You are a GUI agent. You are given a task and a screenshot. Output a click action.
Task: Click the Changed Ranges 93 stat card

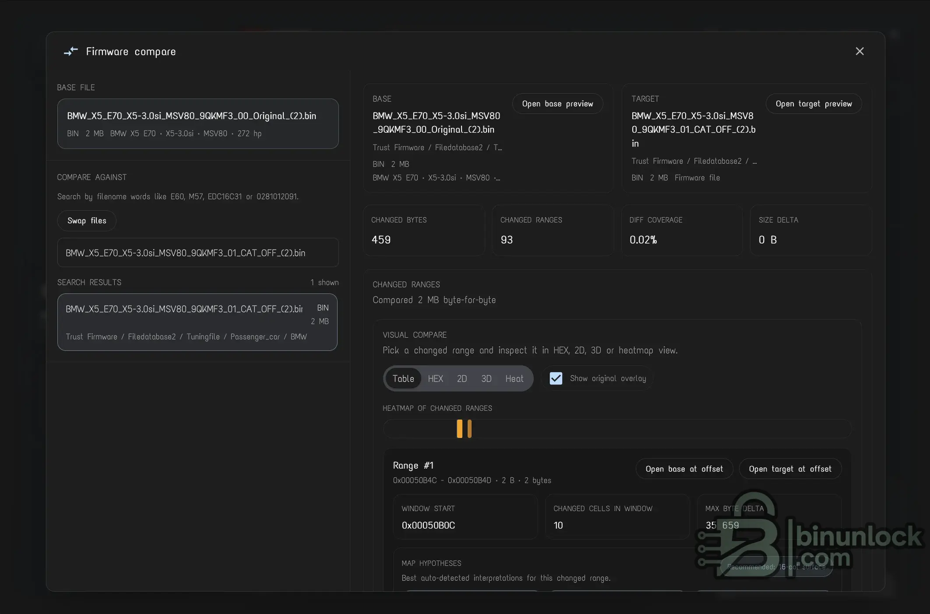(552, 230)
